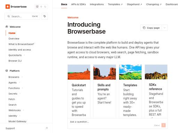The width and height of the screenshot is (178, 133).
Task: Open the Browse CLI page
Action: 15,61
